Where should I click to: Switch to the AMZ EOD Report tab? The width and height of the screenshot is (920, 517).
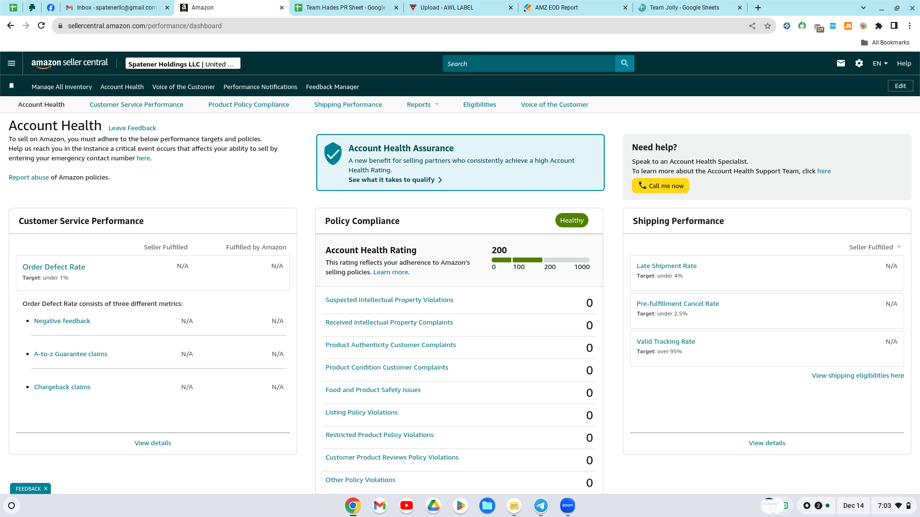pyautogui.click(x=575, y=8)
